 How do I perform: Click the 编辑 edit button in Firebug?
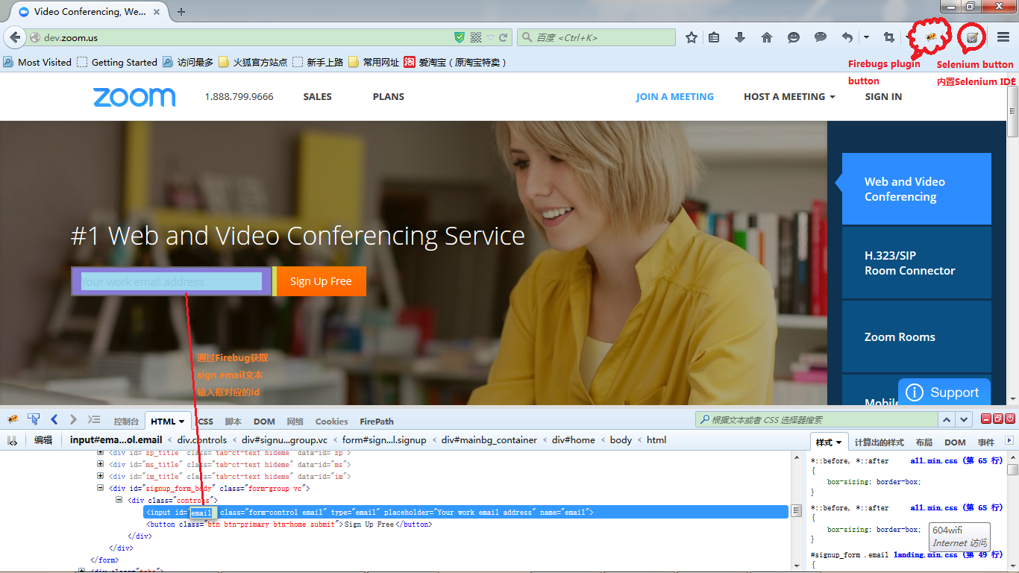[43, 440]
